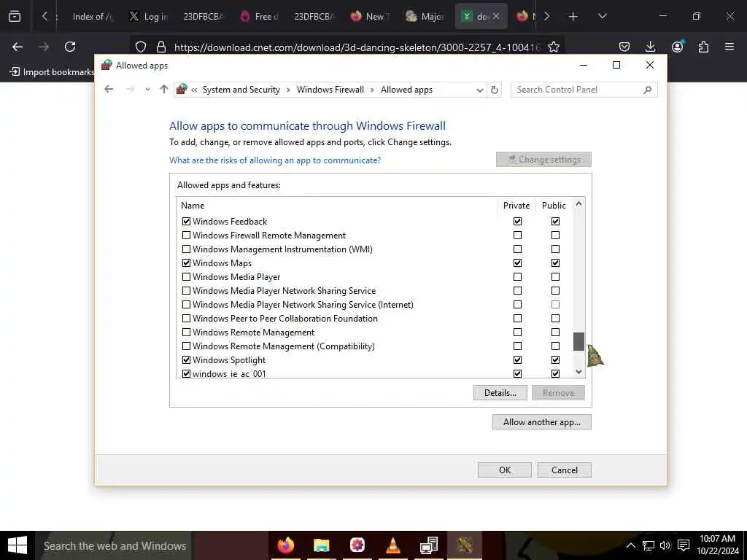This screenshot has height=560, width=747.
Task: Check Windows Peer to Peer Collaboration Public
Action: [x=555, y=319]
